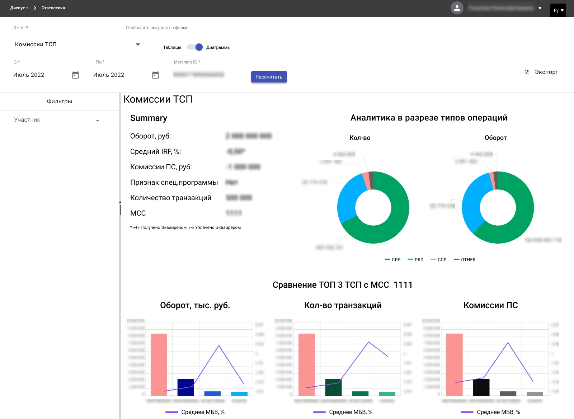This screenshot has width=574, height=419.
Task: Toggle OTHER series in donut legend
Action: pos(465,260)
